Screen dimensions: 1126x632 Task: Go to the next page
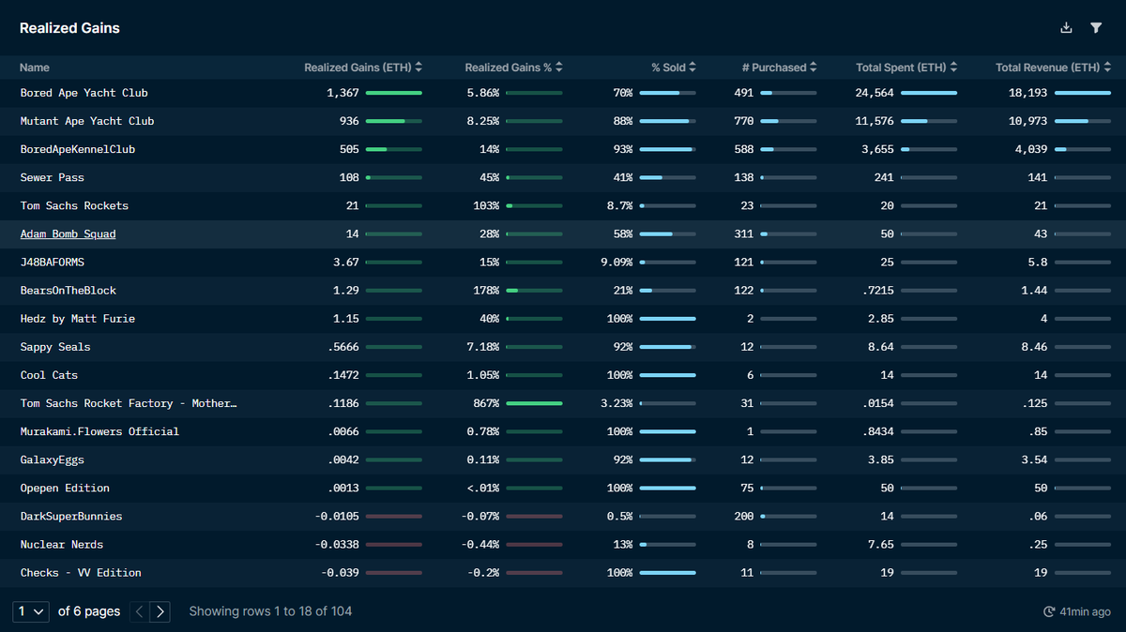click(160, 611)
